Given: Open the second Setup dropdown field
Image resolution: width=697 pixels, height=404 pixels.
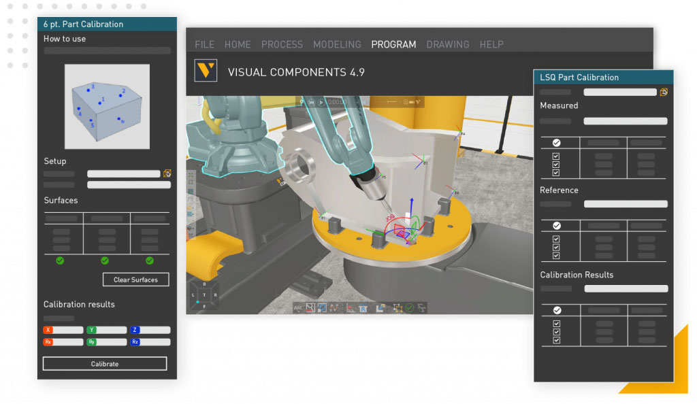Looking at the screenshot, I should tap(128, 184).
